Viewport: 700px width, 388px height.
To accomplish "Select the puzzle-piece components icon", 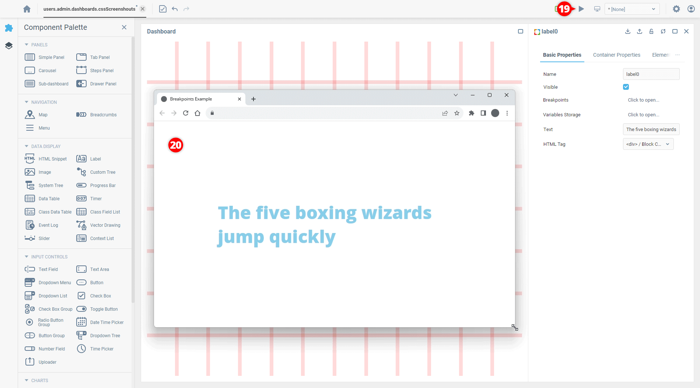I will (9, 28).
